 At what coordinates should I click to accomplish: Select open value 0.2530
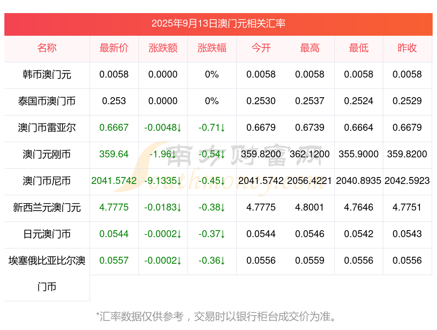point(261,101)
